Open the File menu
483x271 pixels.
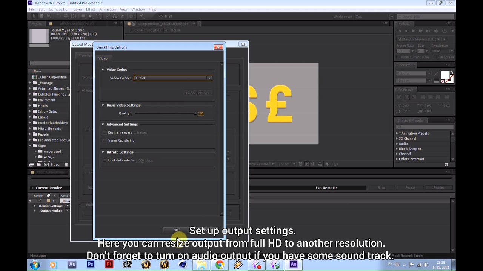pyautogui.click(x=32, y=9)
